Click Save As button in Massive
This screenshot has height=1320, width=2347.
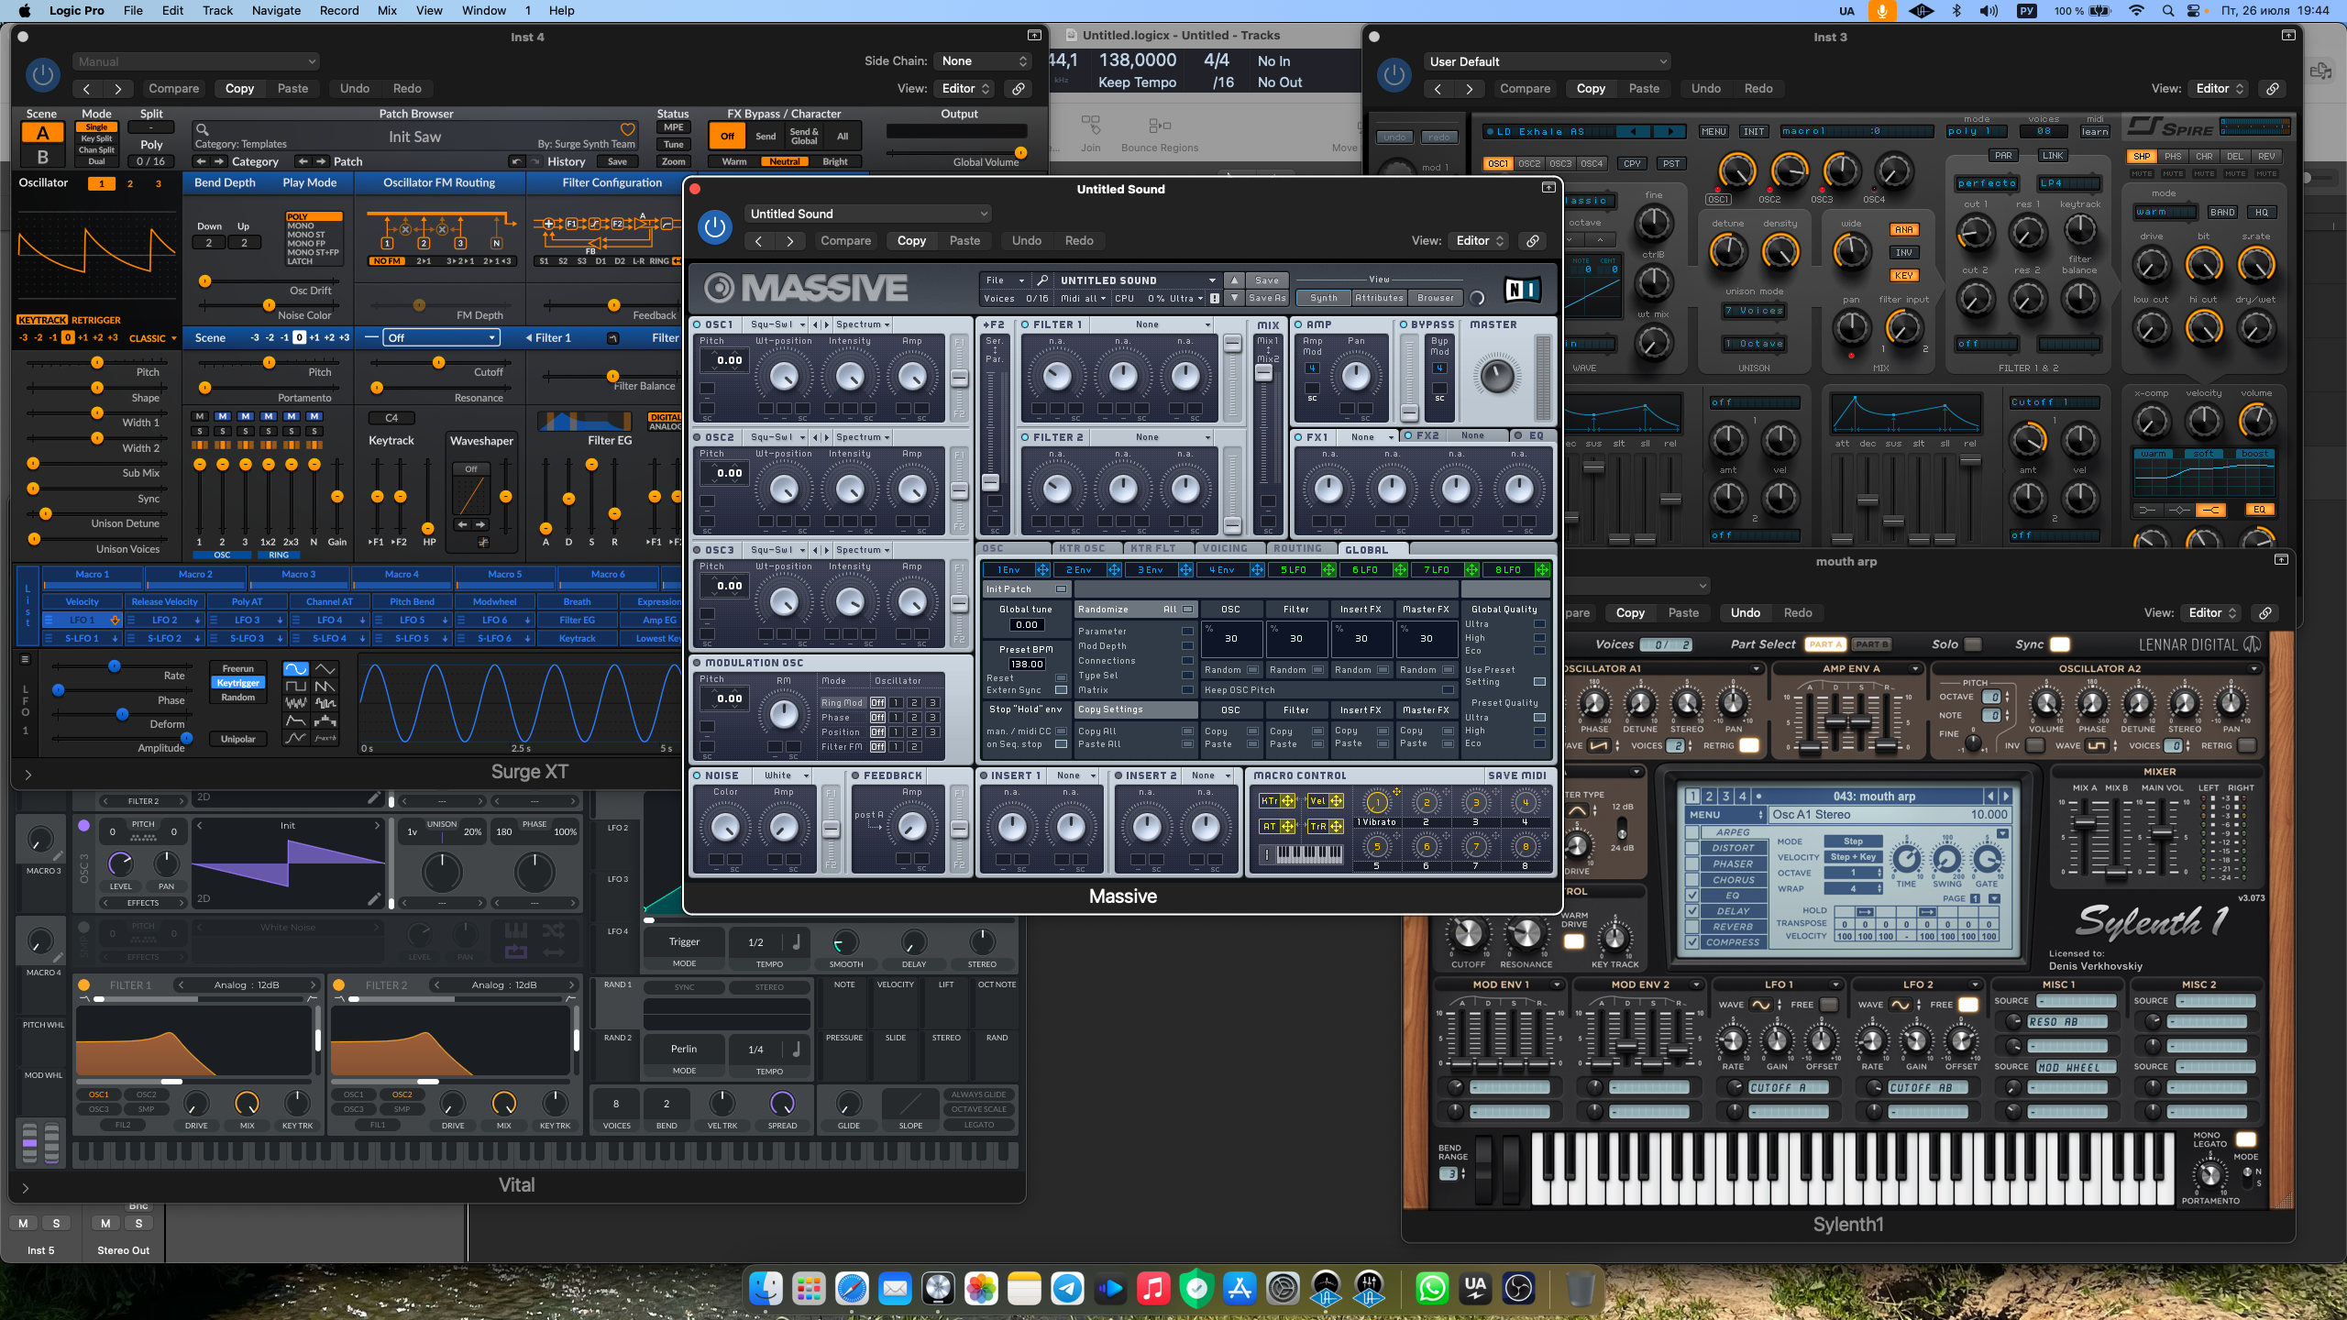tap(1267, 298)
